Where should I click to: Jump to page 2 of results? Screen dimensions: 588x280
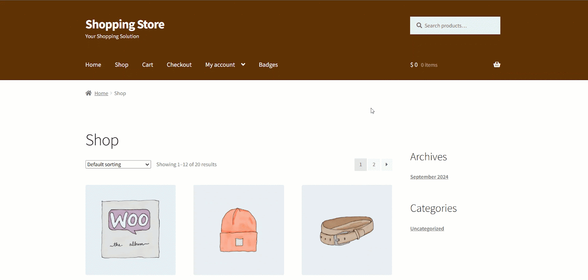tap(374, 164)
